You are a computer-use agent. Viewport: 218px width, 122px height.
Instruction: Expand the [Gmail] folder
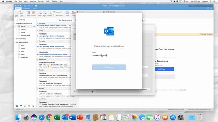[17, 29]
